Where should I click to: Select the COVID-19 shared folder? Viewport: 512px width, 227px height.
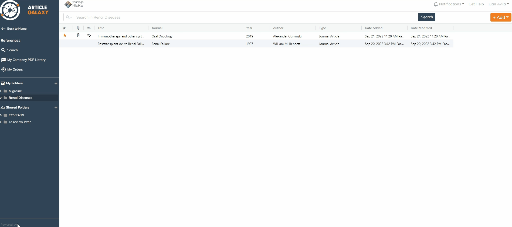pyautogui.click(x=16, y=115)
